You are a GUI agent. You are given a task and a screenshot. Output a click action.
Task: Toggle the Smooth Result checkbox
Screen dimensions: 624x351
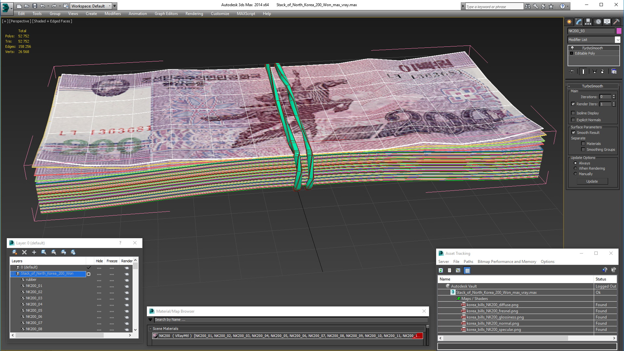click(x=573, y=133)
